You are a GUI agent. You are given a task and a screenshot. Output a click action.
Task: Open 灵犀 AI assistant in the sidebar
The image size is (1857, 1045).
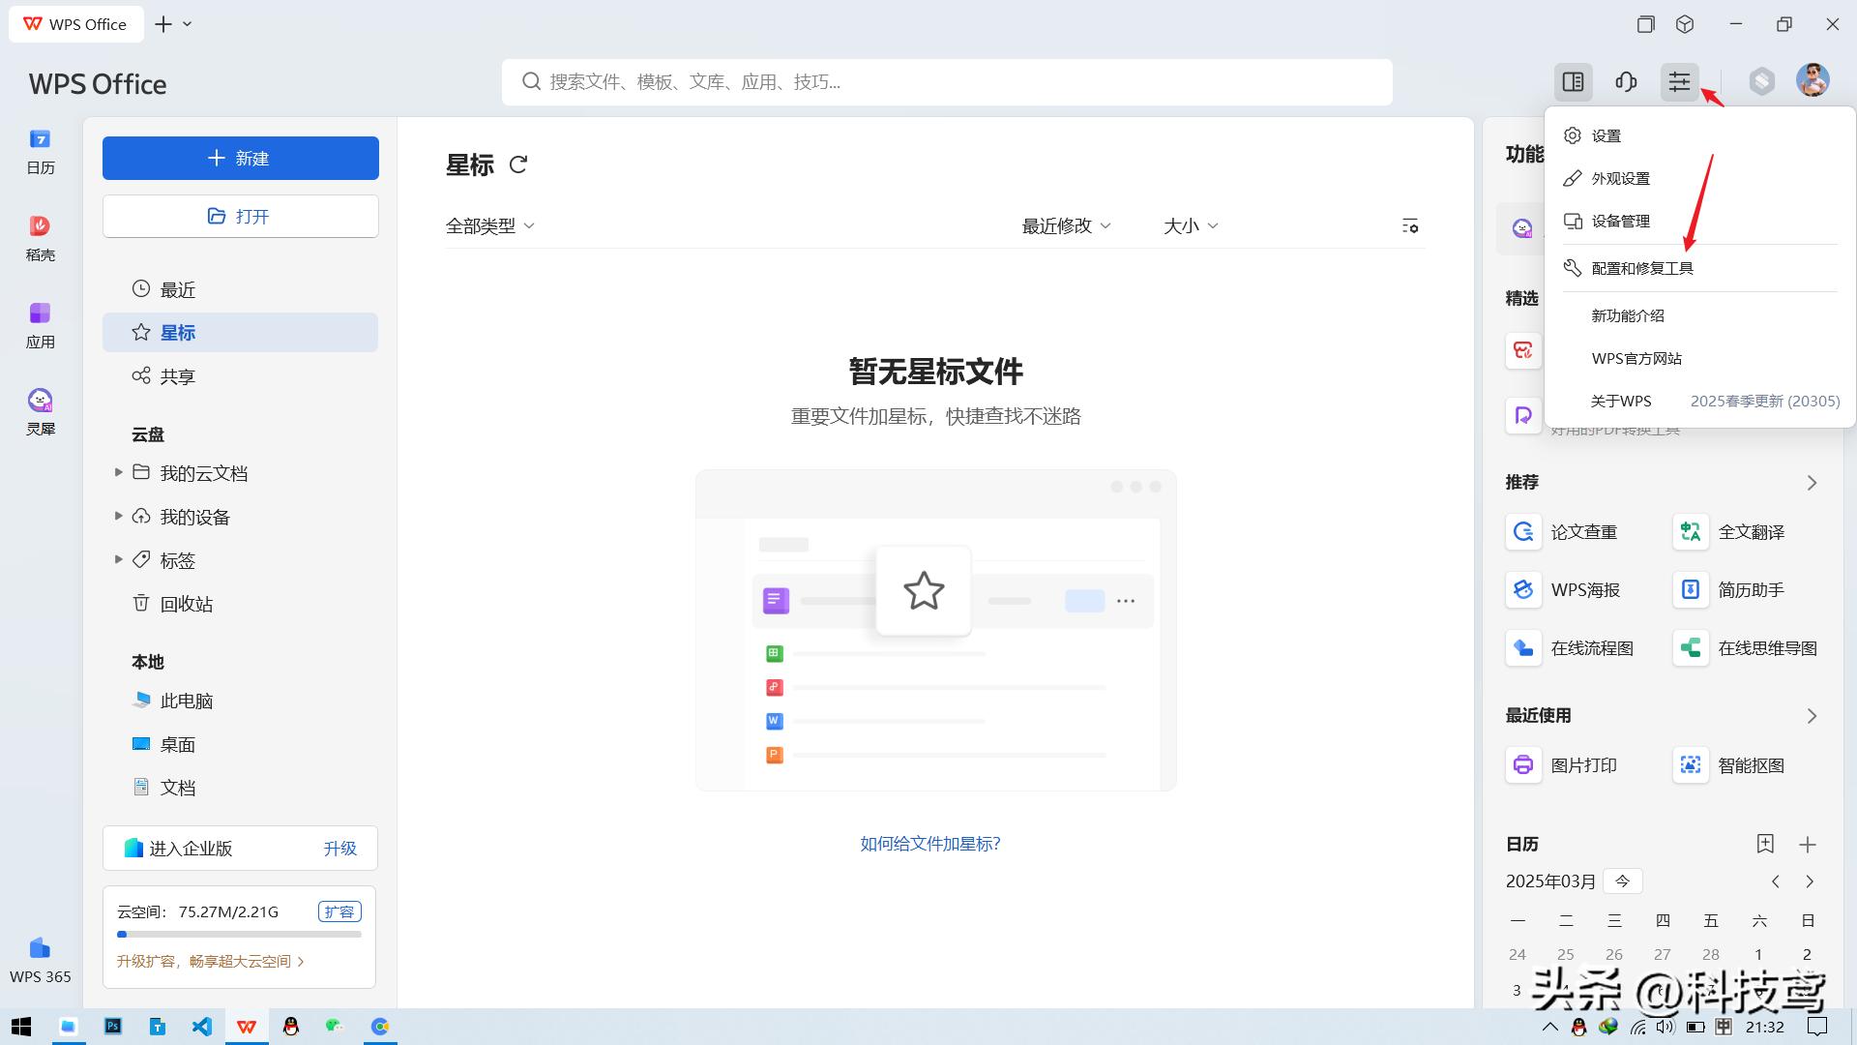click(x=40, y=409)
